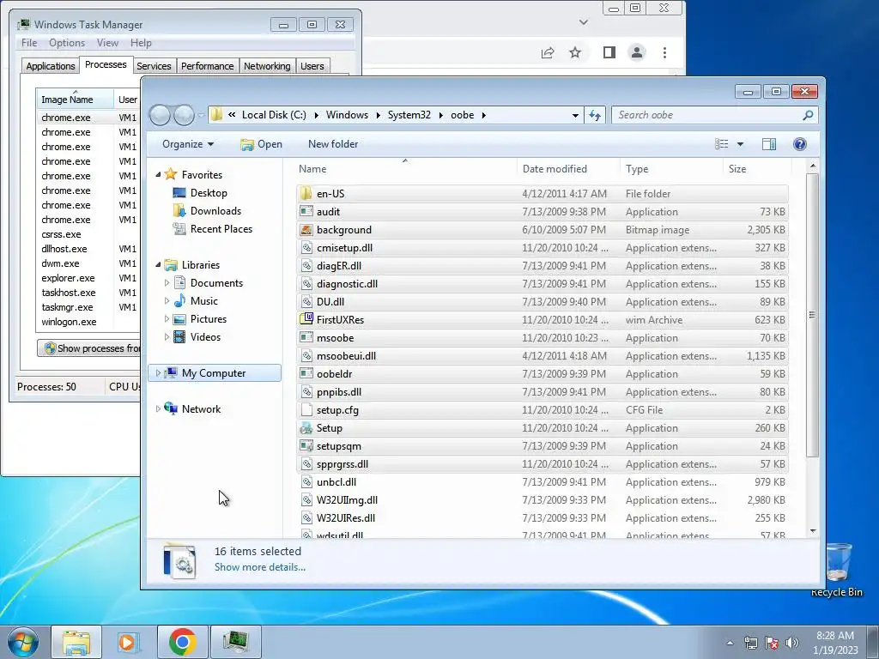This screenshot has width=879, height=659.
Task: Open the Task Manager Options menu
Action: point(67,43)
